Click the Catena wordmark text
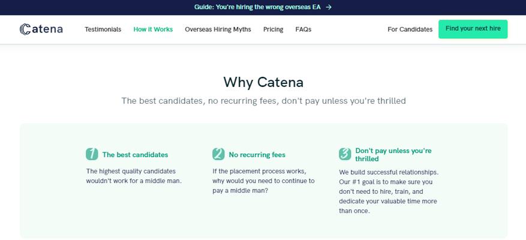 click(x=48, y=29)
